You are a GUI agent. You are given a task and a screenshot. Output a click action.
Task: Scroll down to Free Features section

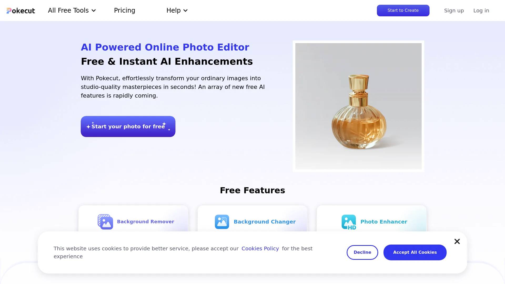coord(252,190)
